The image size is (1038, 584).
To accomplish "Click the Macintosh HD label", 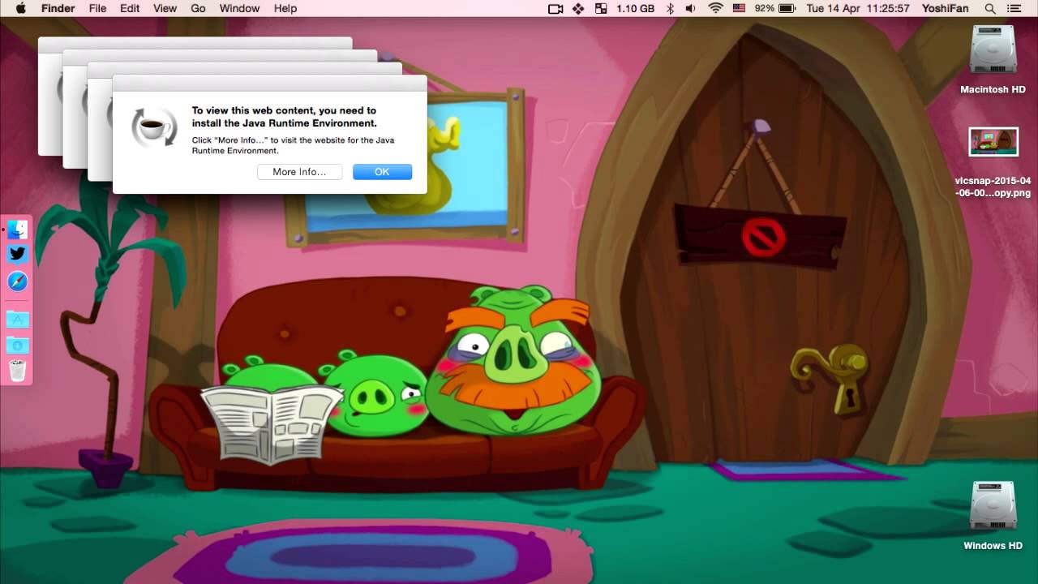I will point(993,89).
